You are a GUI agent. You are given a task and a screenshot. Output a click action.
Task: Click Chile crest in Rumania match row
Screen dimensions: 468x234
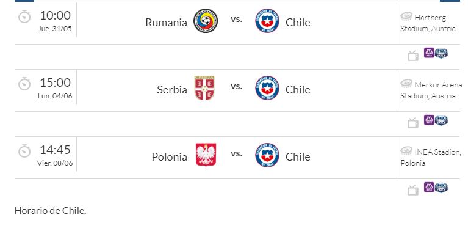coord(267,21)
